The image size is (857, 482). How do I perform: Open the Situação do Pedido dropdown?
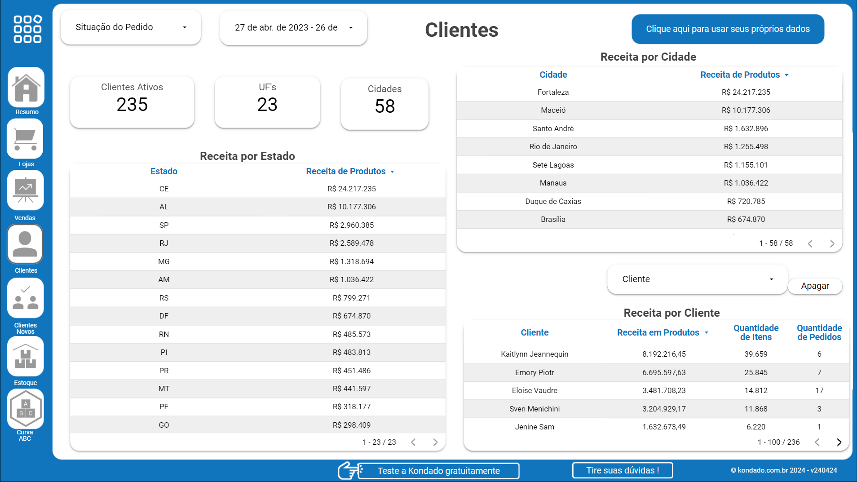tap(130, 27)
